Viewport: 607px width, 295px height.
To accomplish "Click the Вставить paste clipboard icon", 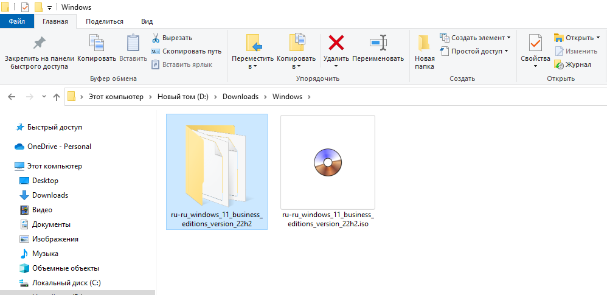I will 133,43.
